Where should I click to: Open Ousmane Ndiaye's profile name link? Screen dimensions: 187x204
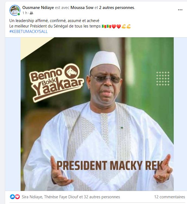click(38, 8)
